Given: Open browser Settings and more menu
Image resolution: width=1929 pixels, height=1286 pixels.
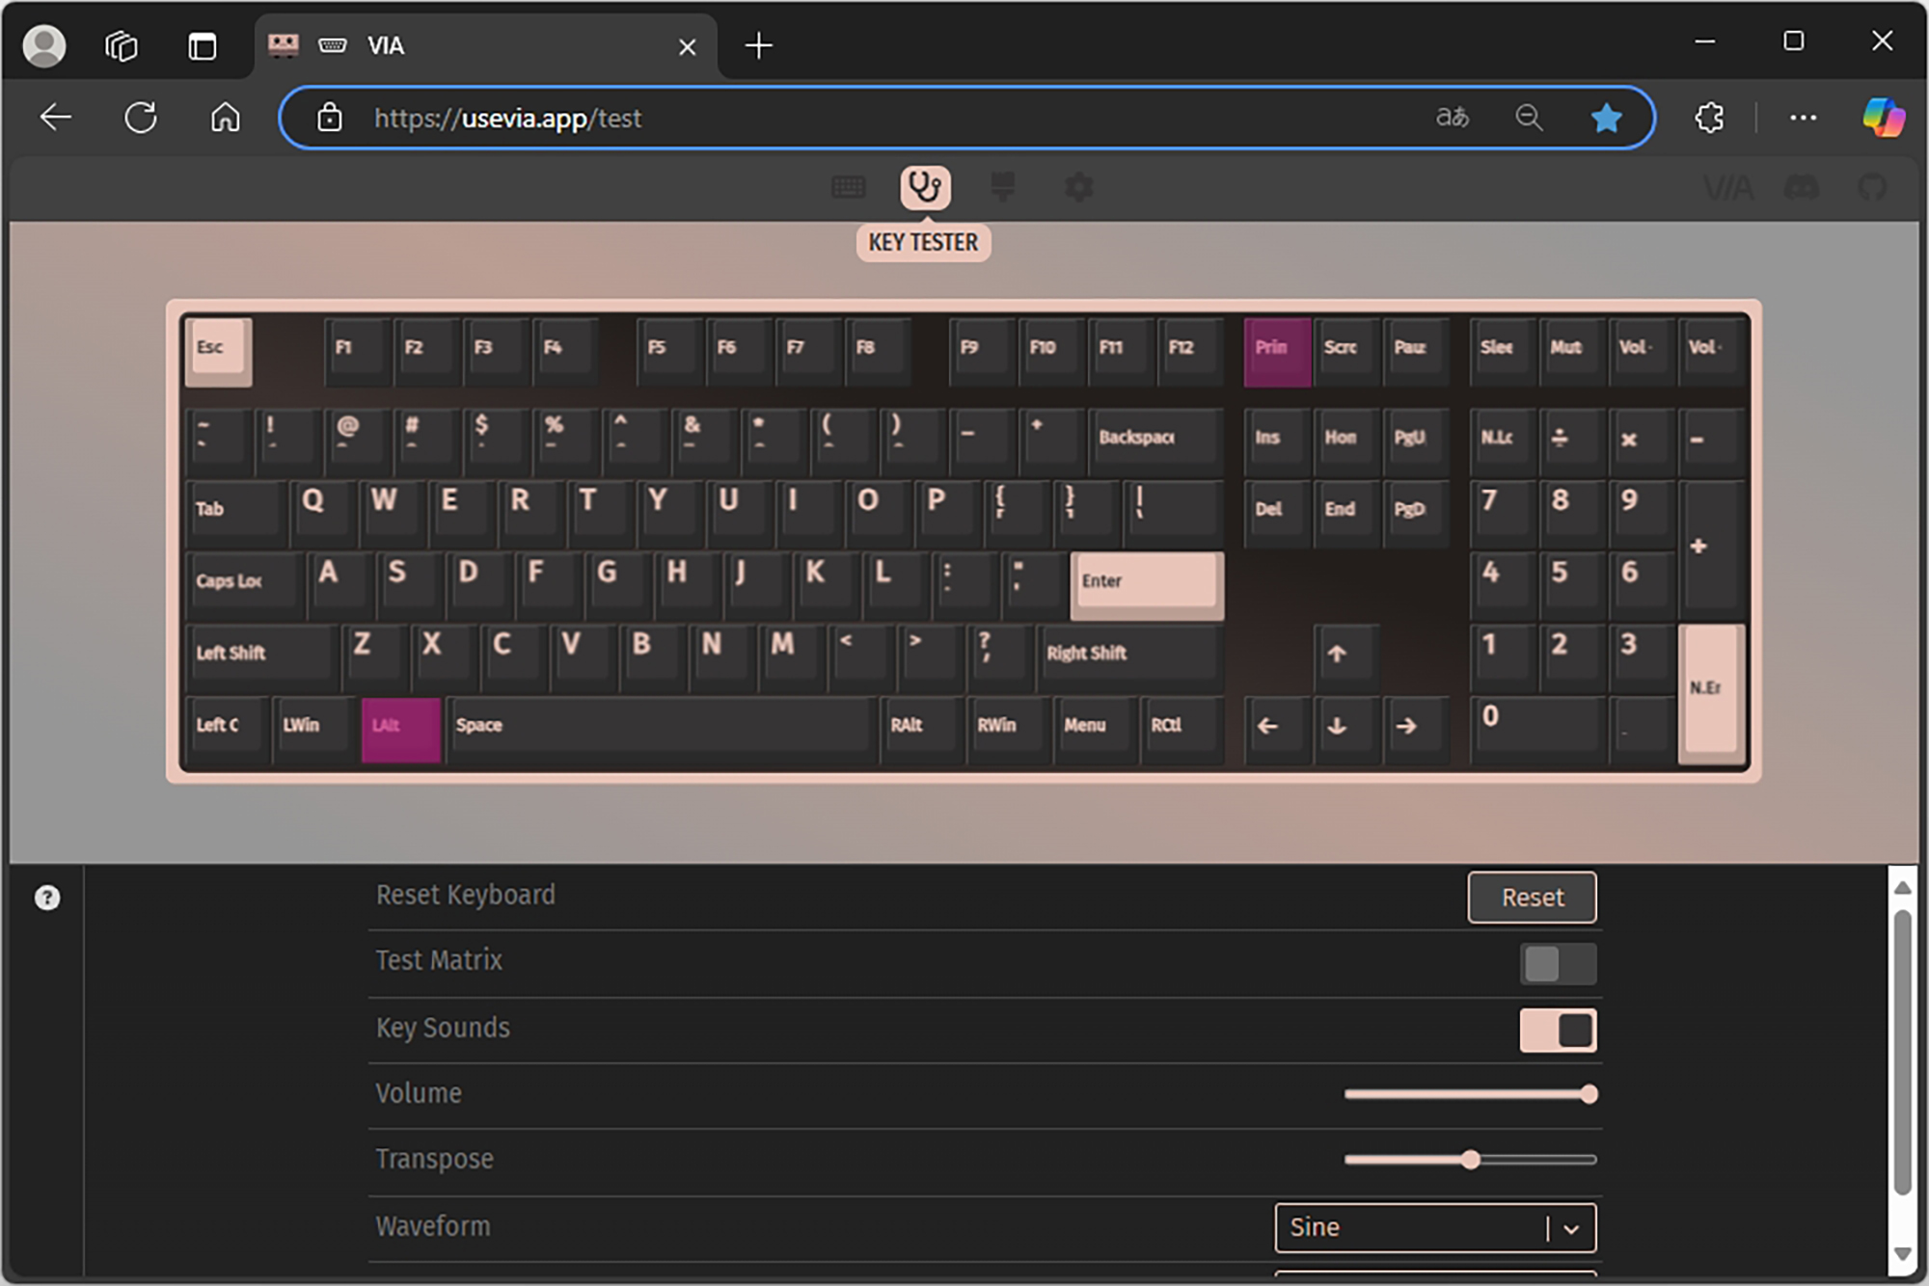Looking at the screenshot, I should [x=1803, y=118].
